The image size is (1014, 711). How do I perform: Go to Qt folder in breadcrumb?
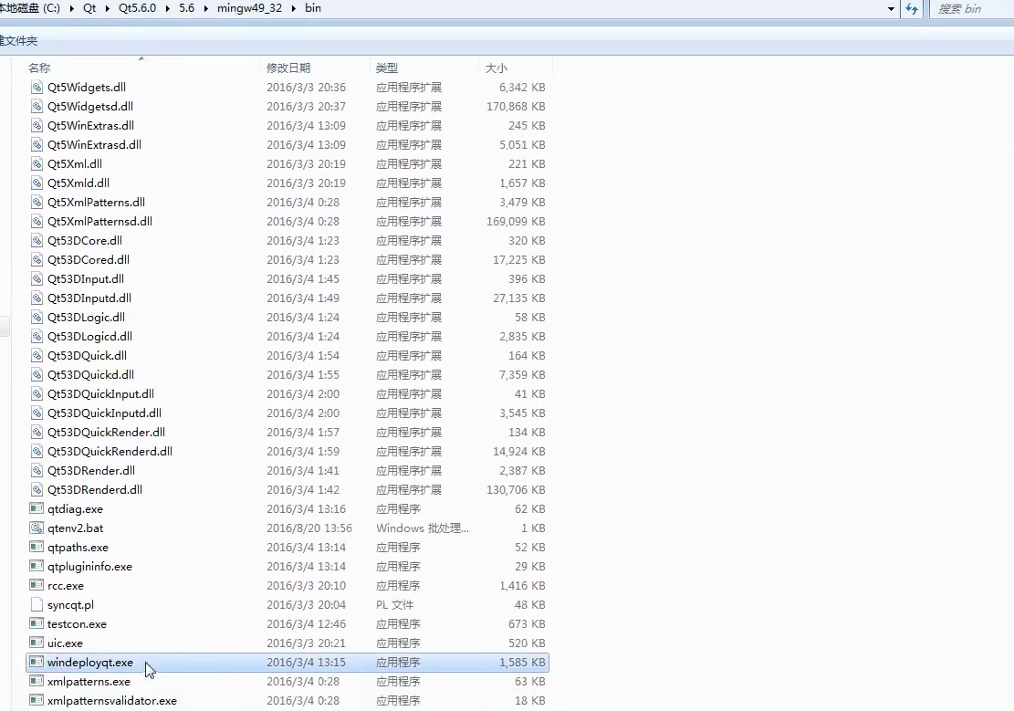point(89,8)
